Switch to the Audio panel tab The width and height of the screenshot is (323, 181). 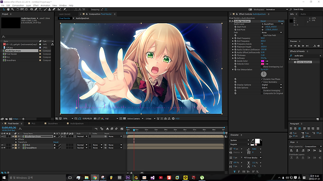pyautogui.click(x=303, y=14)
